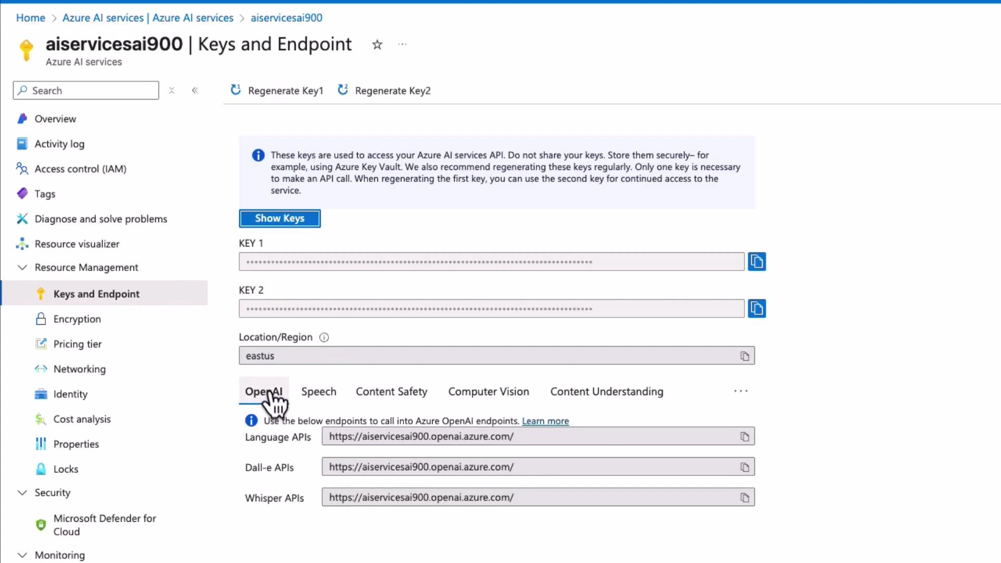Switch to the Computer Vision tab

pyautogui.click(x=489, y=391)
